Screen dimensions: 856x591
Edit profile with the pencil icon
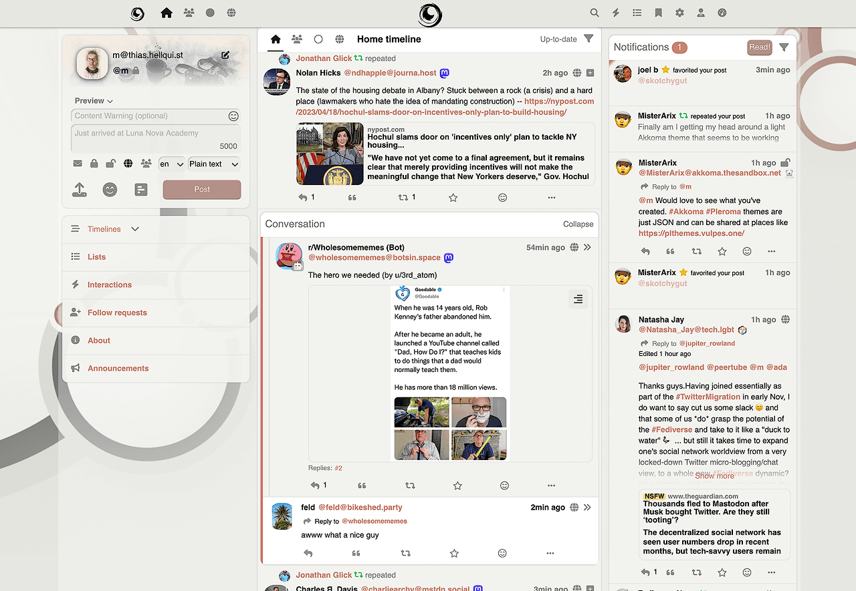pos(225,55)
